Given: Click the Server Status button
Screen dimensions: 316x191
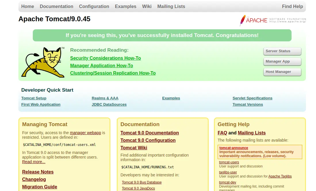Looking at the screenshot, I should click(x=282, y=51).
